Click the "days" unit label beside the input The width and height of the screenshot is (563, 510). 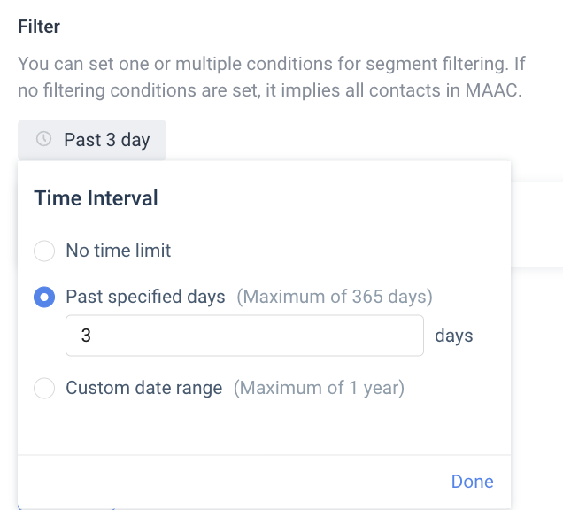click(453, 336)
